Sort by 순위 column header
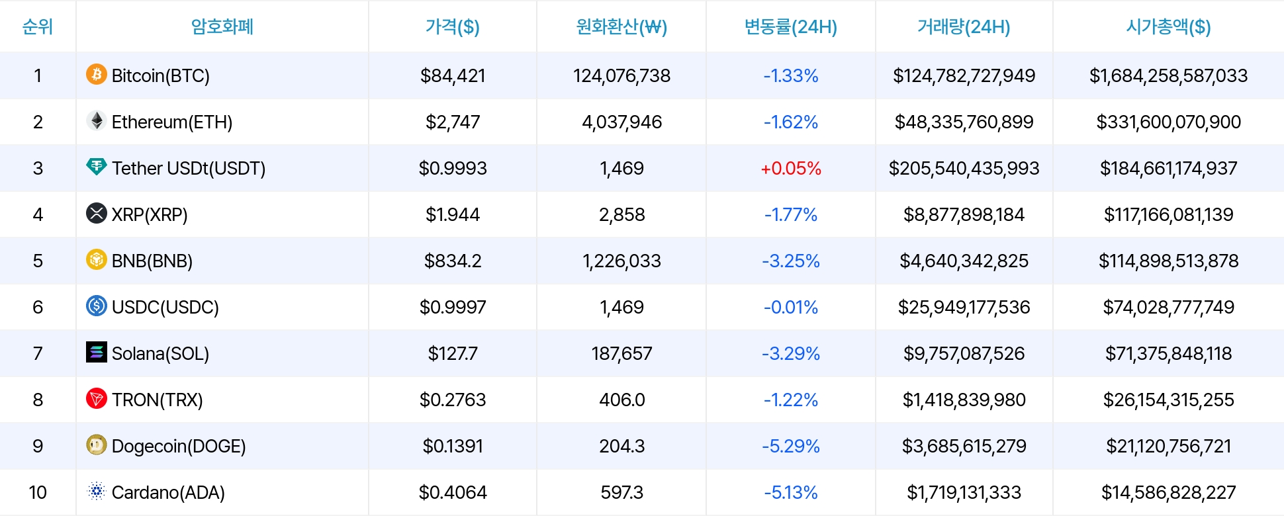The height and width of the screenshot is (516, 1284). pyautogui.click(x=38, y=26)
